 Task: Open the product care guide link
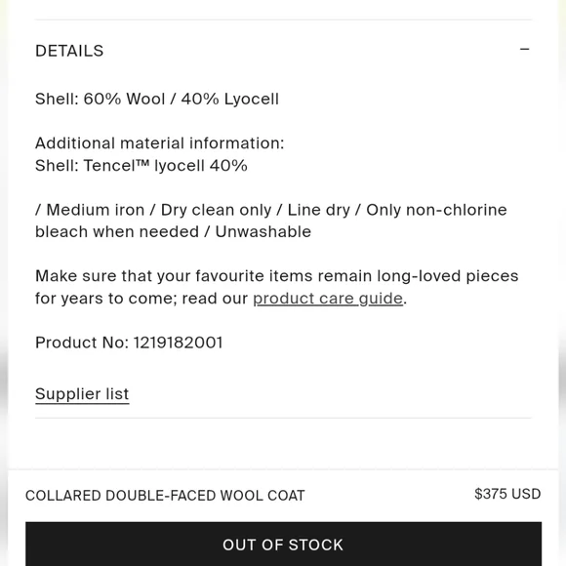(328, 299)
